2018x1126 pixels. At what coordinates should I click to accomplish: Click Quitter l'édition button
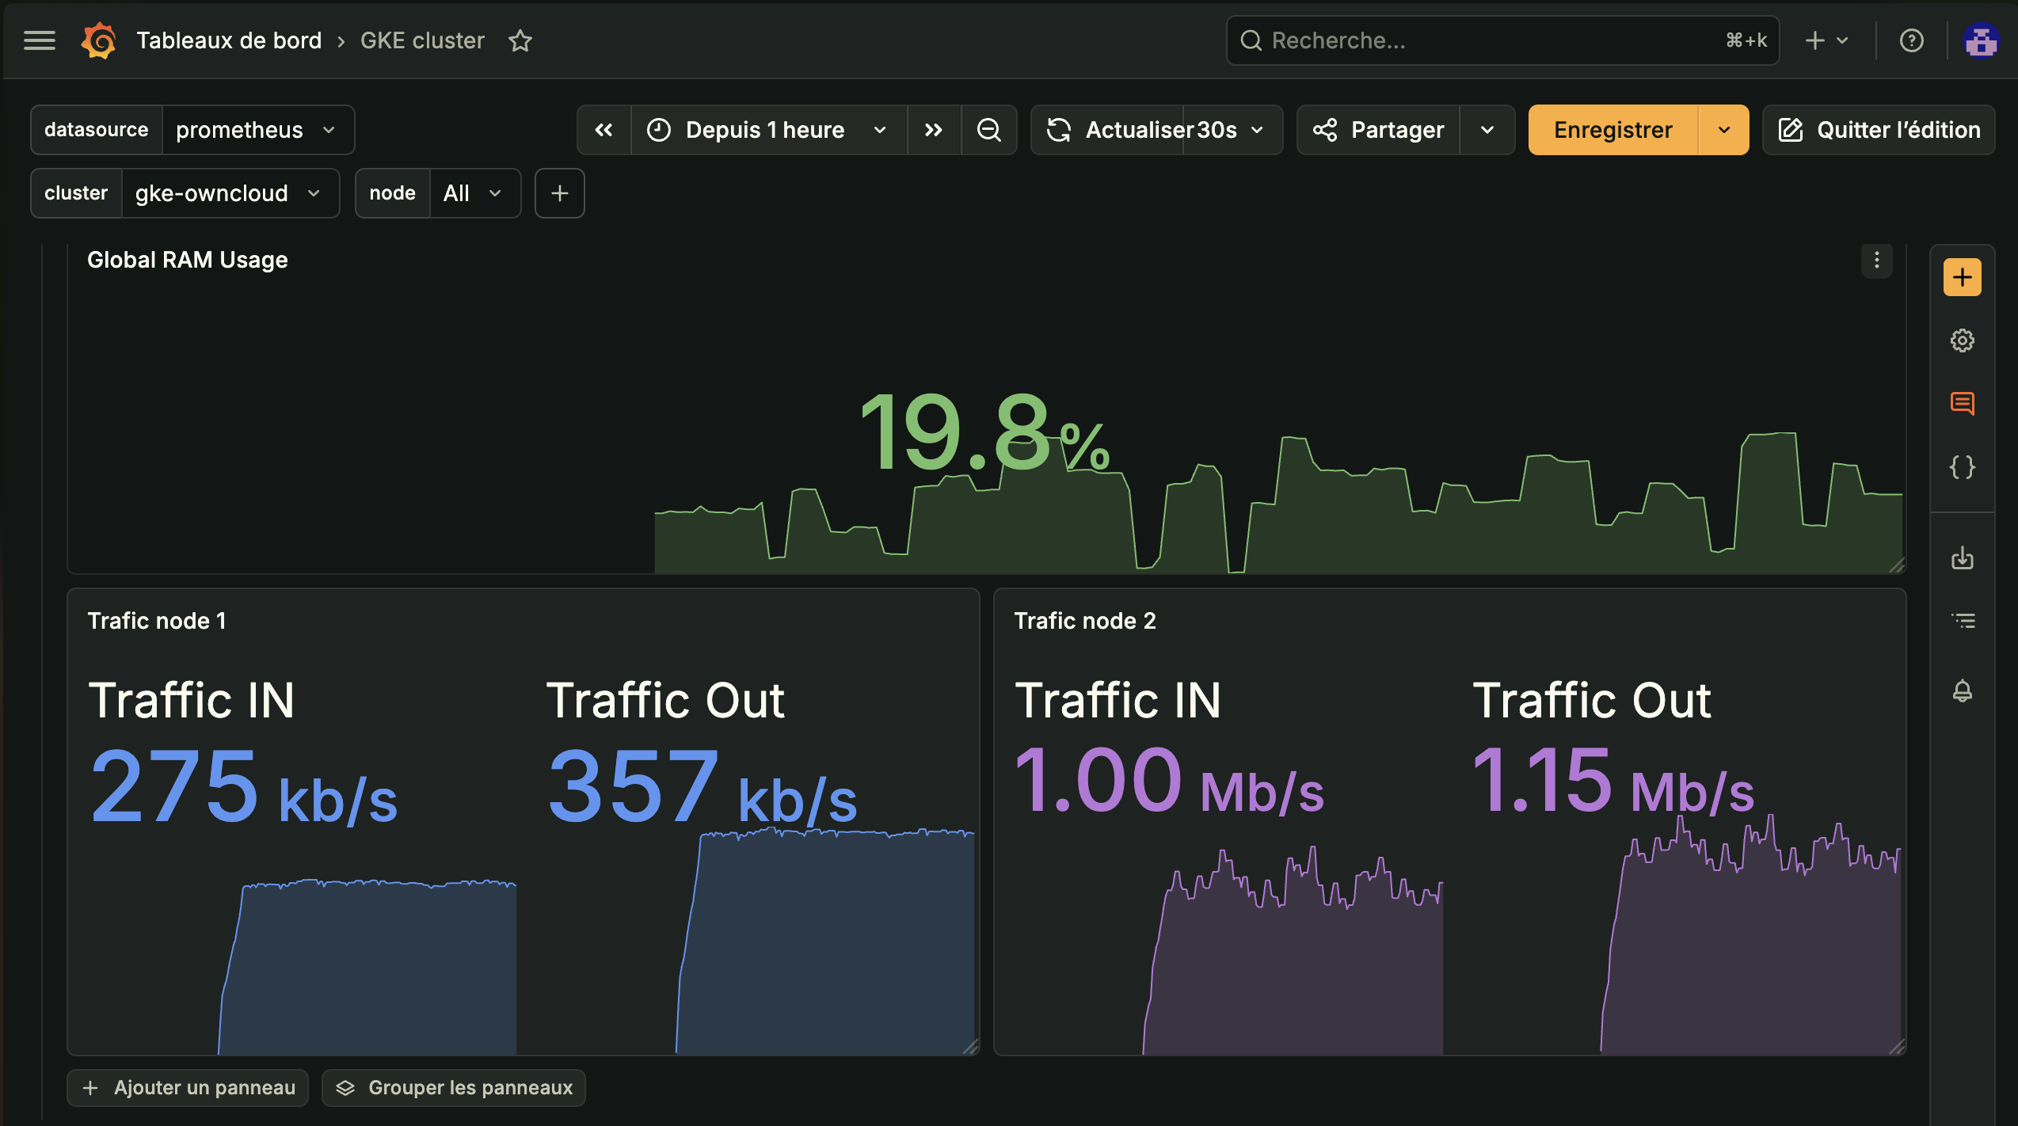pos(1878,130)
